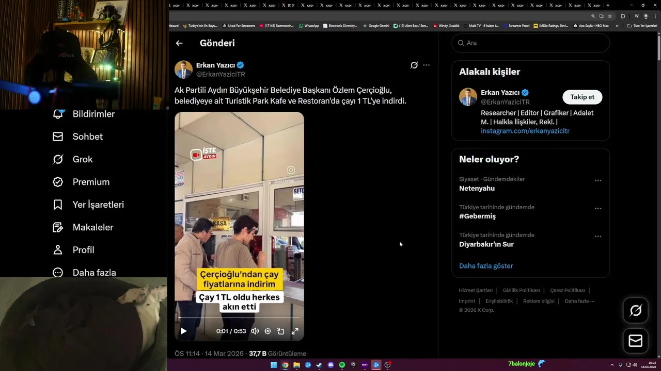Screen dimensions: 661x371
Task: Open a new browser tab
Action: pyautogui.click(x=608, y=5)
